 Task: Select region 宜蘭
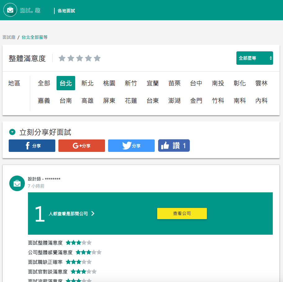pyautogui.click(x=153, y=83)
